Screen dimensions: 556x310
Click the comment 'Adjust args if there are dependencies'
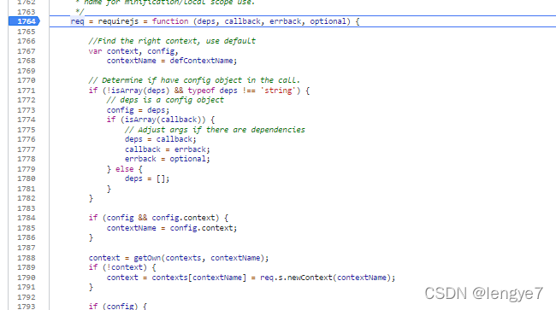tap(215, 130)
